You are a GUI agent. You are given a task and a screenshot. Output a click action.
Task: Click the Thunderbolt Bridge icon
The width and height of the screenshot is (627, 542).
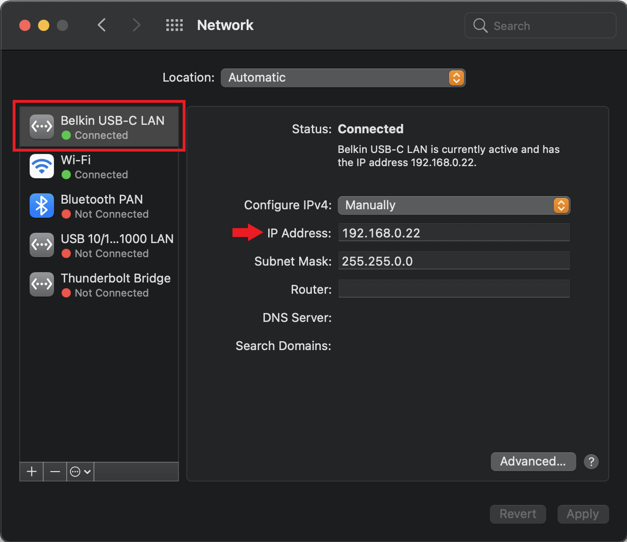(42, 284)
